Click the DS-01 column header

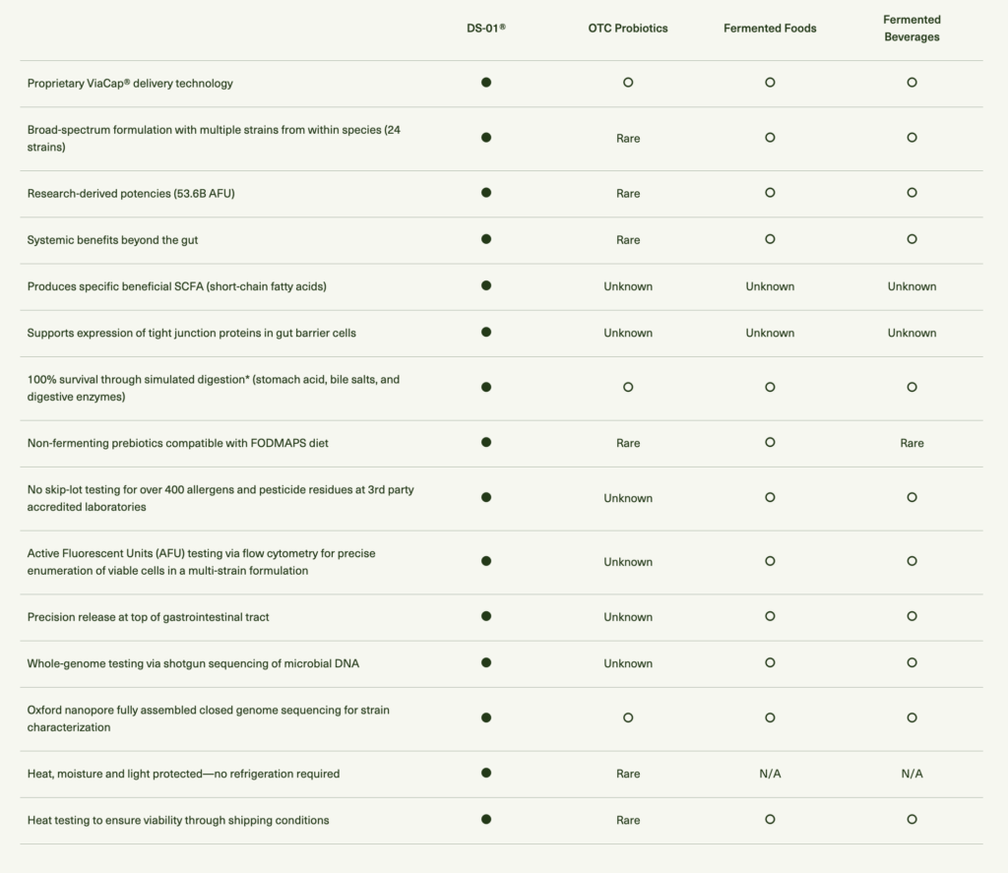click(486, 29)
